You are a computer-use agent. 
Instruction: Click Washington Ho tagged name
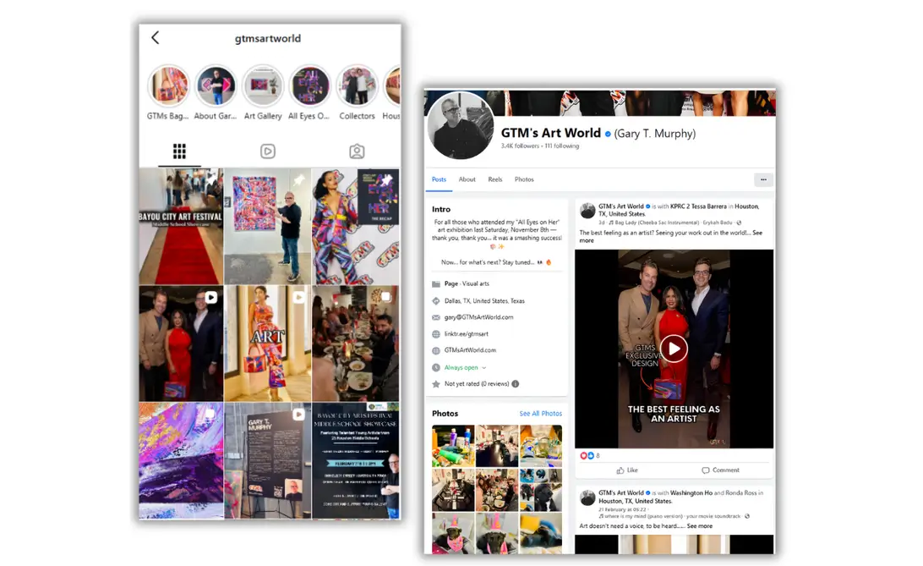(691, 493)
